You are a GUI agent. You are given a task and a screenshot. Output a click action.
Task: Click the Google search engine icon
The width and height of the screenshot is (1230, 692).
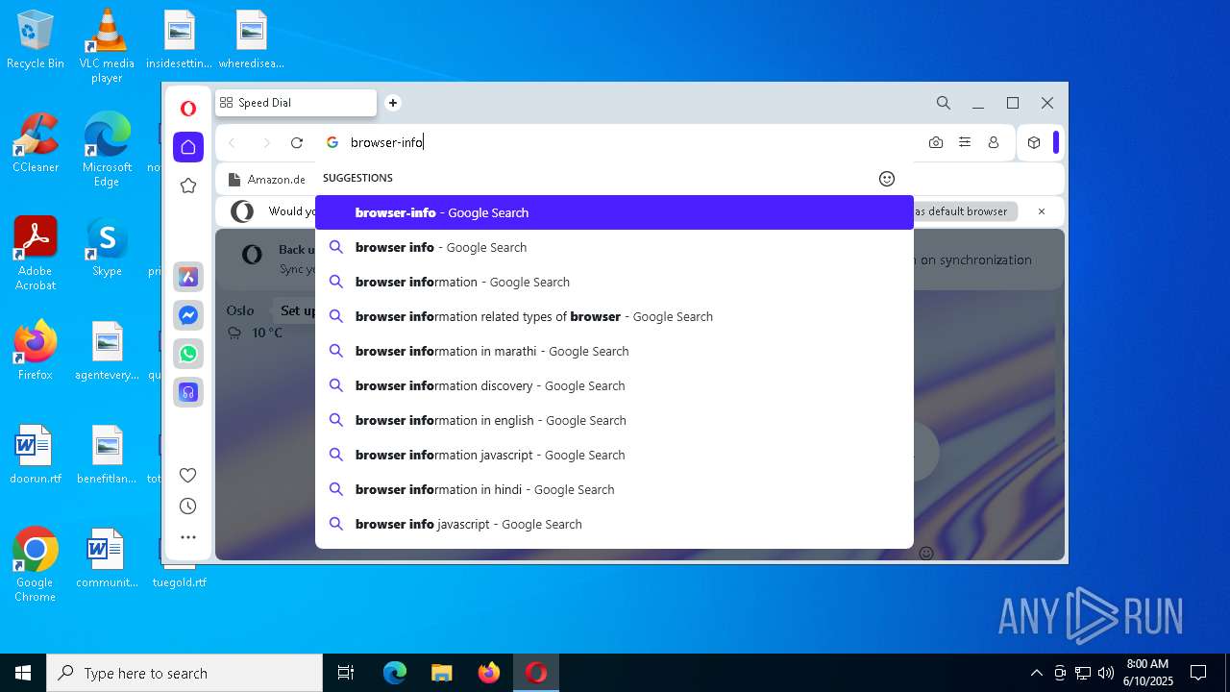click(x=332, y=142)
